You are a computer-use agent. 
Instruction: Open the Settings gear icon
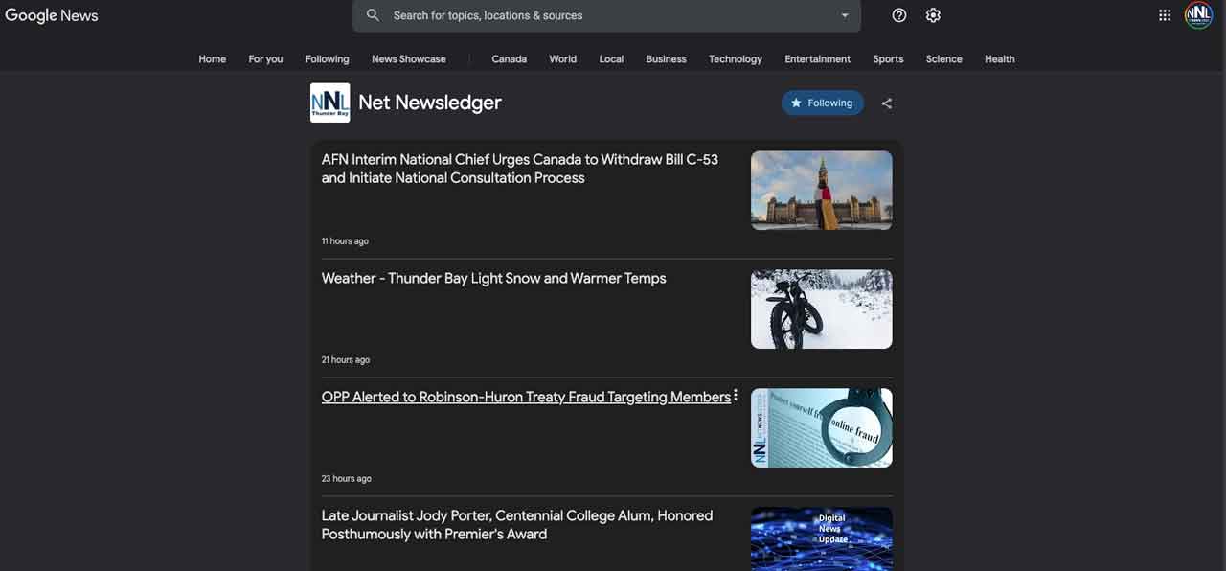pyautogui.click(x=933, y=15)
